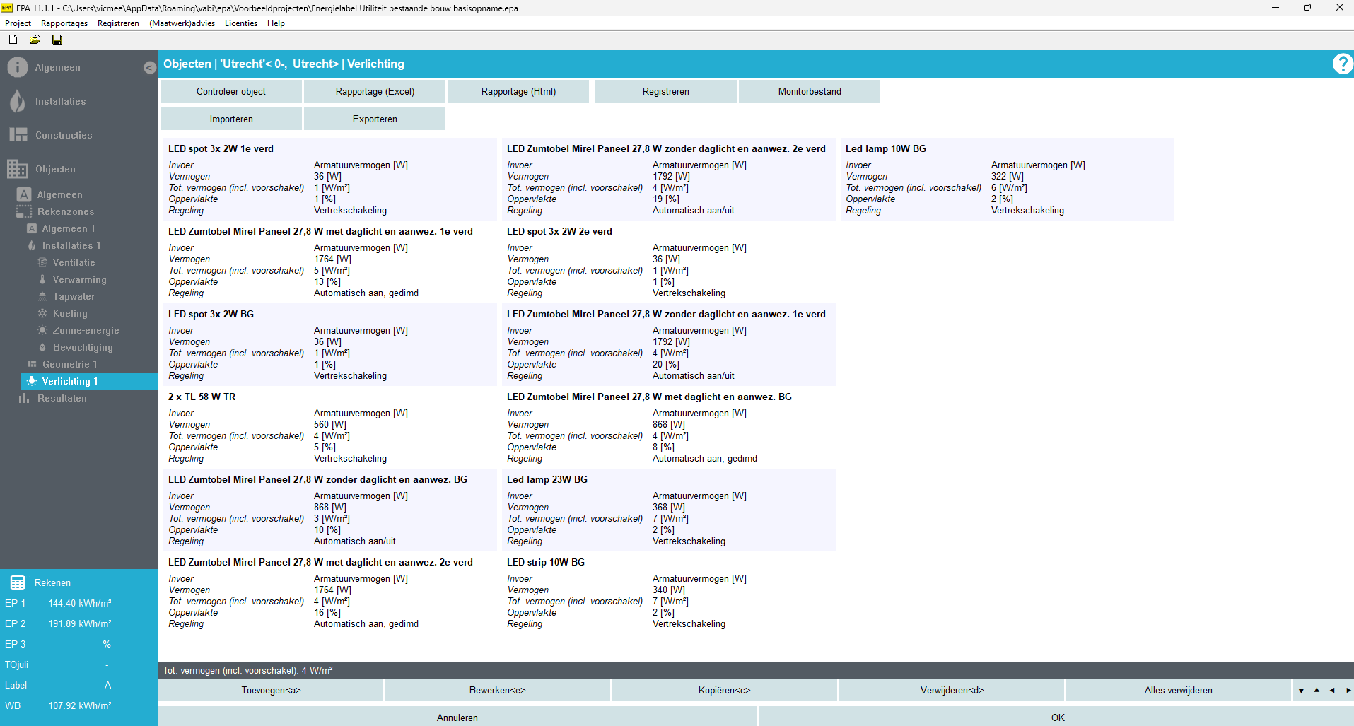
Task: Open Resultaten in the sidebar tree
Action: [62, 399]
